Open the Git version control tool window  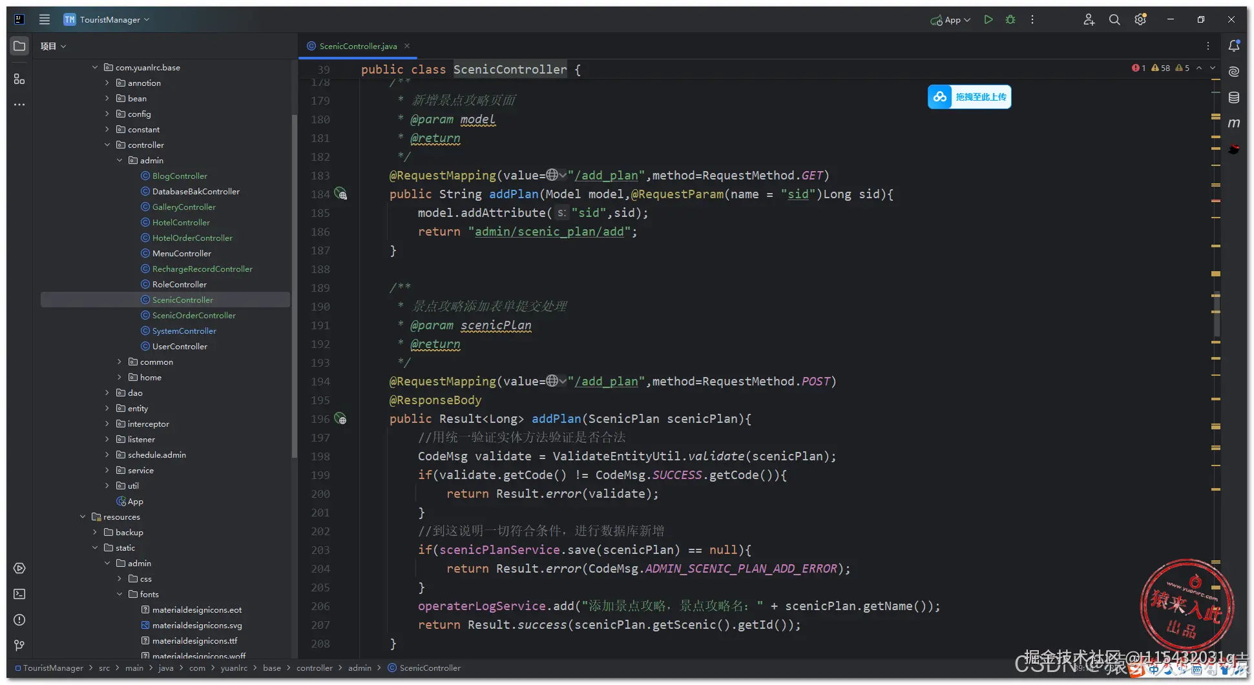(x=19, y=646)
